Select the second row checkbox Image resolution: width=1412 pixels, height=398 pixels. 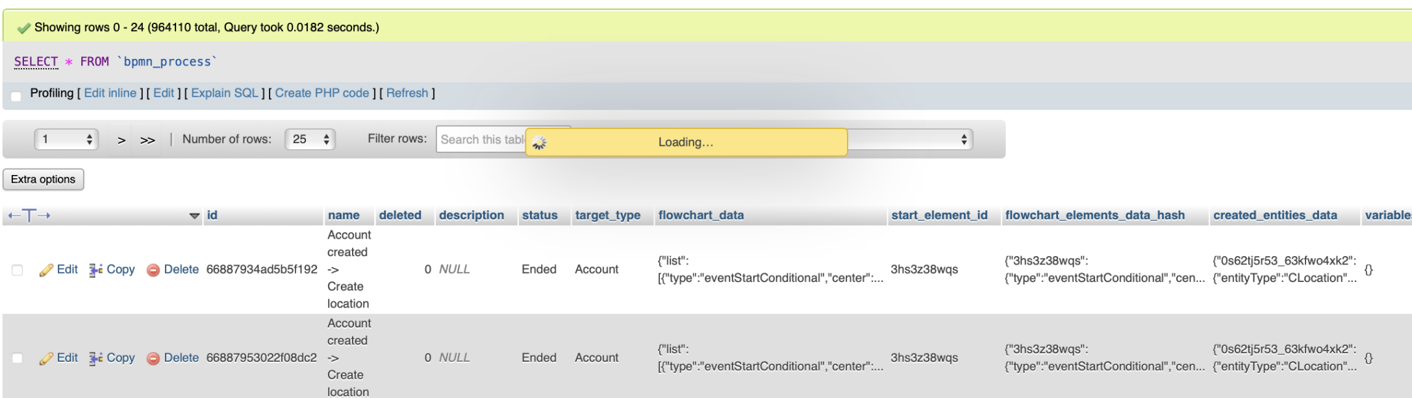point(18,358)
